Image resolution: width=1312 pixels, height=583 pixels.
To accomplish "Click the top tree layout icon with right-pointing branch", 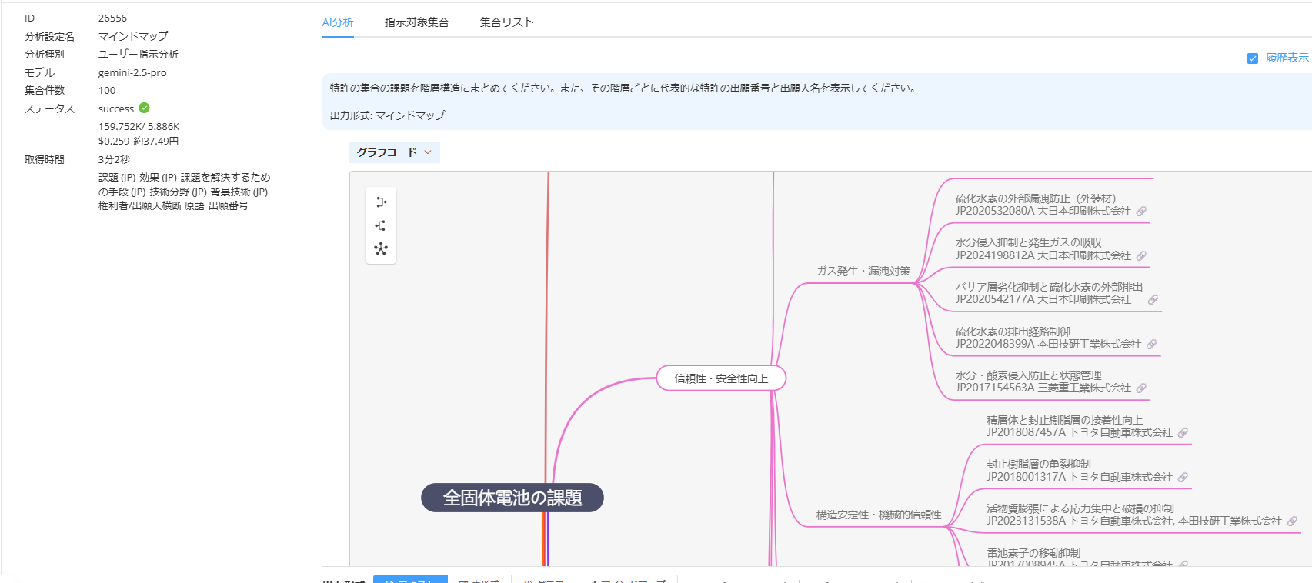I will click(x=381, y=202).
